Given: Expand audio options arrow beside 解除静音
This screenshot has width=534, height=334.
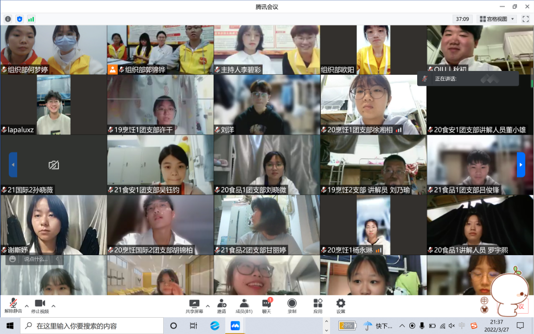Looking at the screenshot, I should (x=26, y=306).
